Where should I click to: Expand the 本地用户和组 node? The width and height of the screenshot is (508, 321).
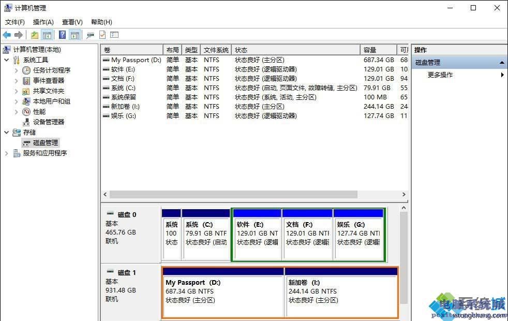click(16, 101)
